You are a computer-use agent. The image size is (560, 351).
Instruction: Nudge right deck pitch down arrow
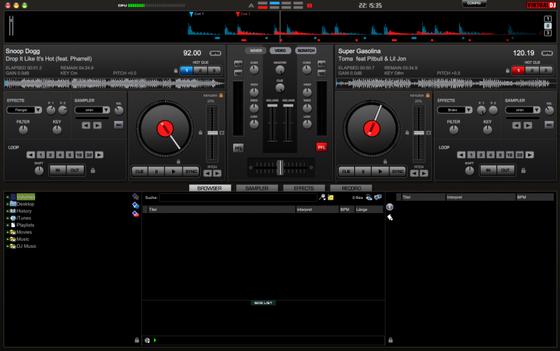pos(414,173)
